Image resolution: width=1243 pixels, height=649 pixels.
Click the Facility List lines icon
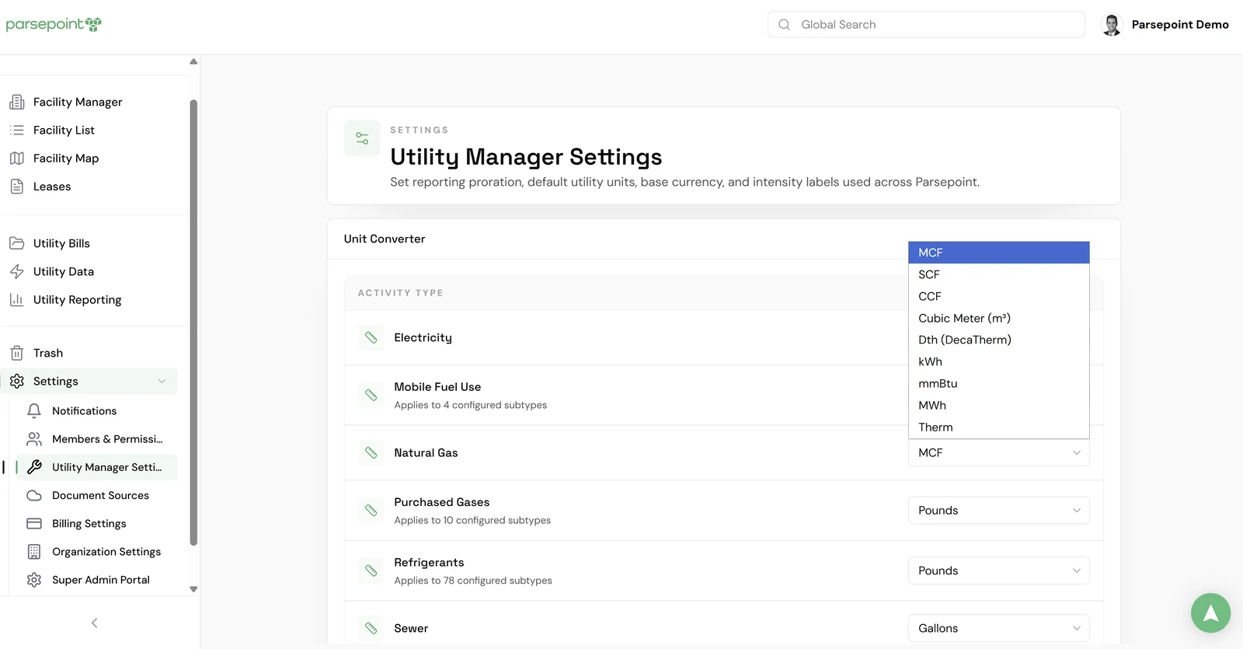click(x=17, y=130)
